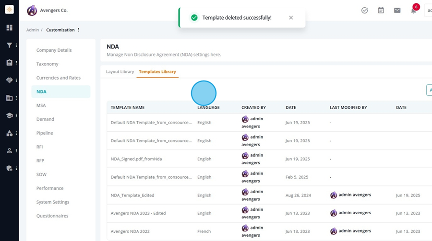Expand options beside the funnel sidebar icon
Viewport: 432px width, 241px height.
(x=16, y=45)
